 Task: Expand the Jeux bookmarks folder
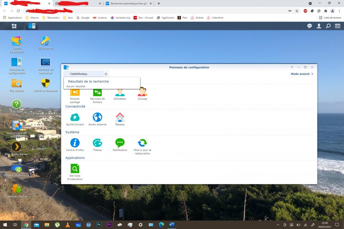[68, 18]
